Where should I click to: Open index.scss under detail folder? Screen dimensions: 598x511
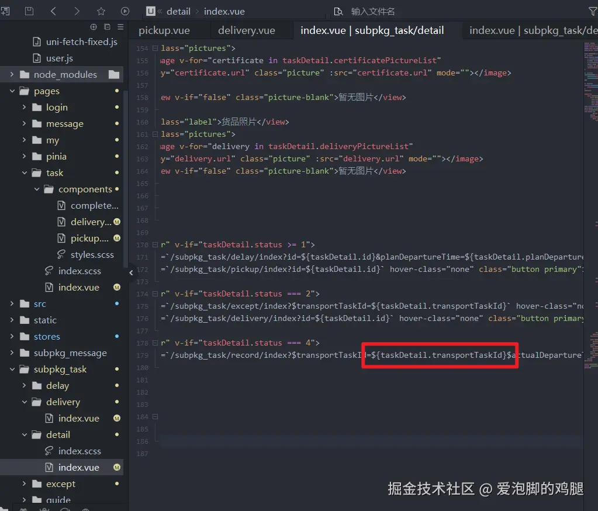tap(79, 451)
